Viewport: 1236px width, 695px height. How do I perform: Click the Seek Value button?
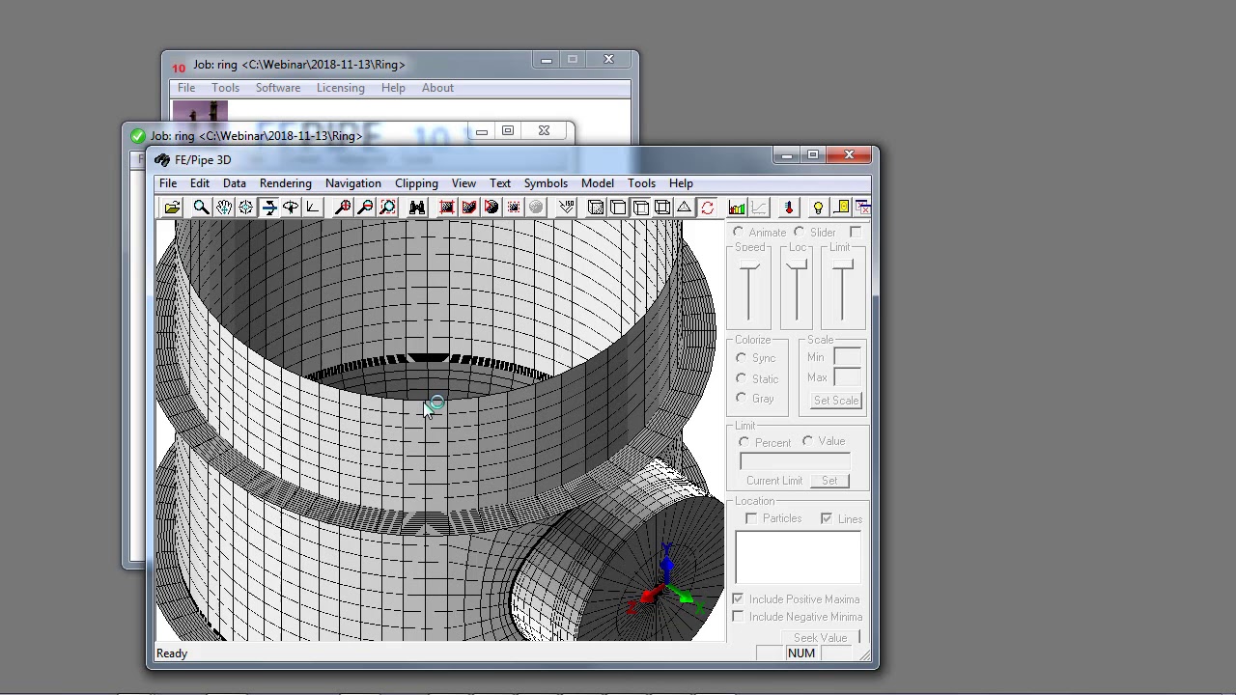820,638
